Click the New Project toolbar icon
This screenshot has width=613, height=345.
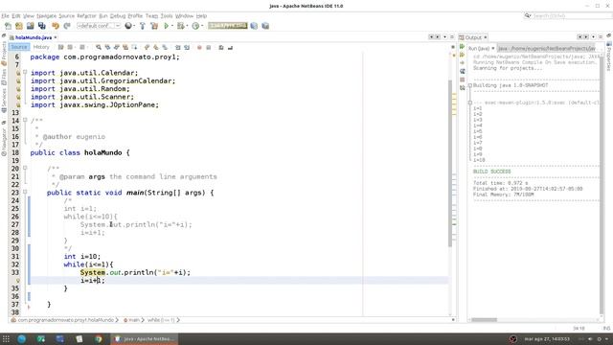click(x=19, y=26)
